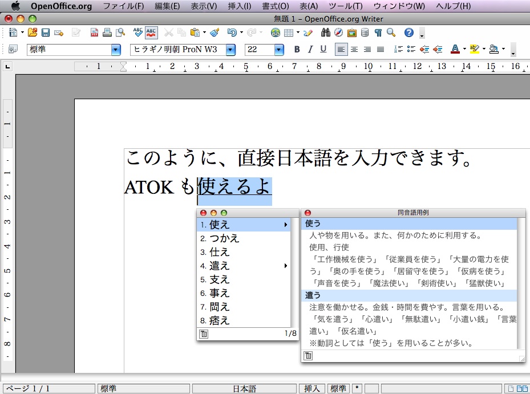Show Draw Functions pencil icon

tap(308, 33)
